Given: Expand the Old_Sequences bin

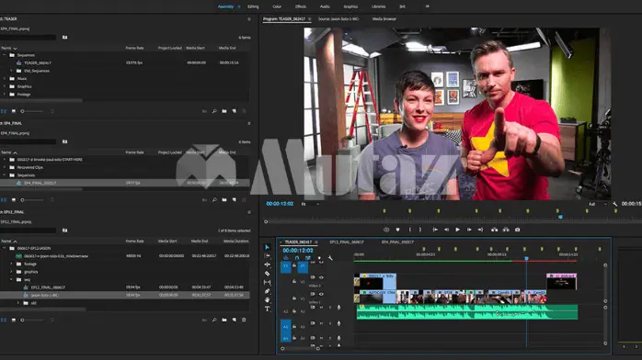Looking at the screenshot, I should point(11,71).
